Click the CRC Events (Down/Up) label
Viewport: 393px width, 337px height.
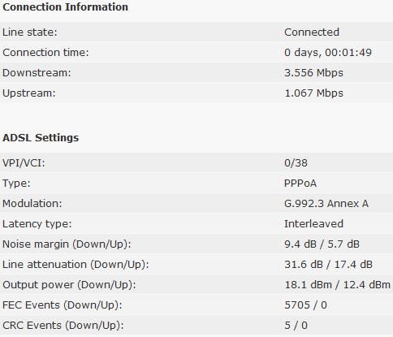pyautogui.click(x=63, y=326)
